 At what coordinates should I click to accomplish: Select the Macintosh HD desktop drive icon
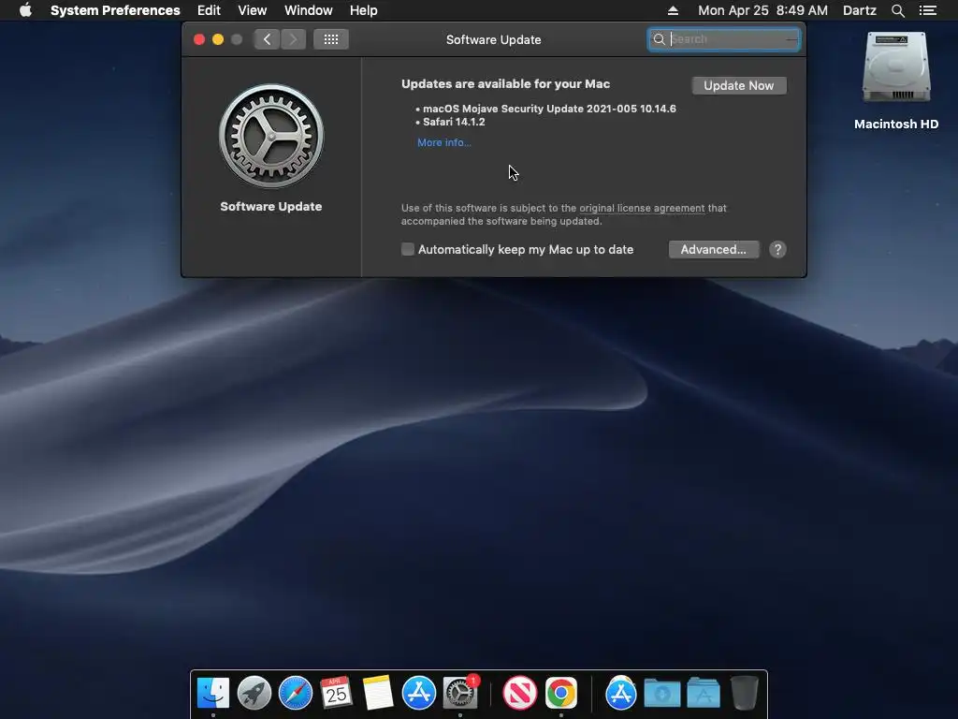click(x=895, y=68)
